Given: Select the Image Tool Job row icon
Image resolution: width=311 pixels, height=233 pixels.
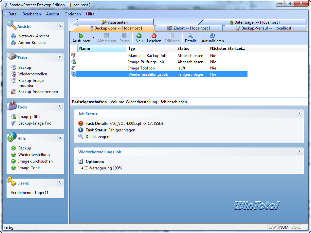Looking at the screenshot, I should [73, 68].
